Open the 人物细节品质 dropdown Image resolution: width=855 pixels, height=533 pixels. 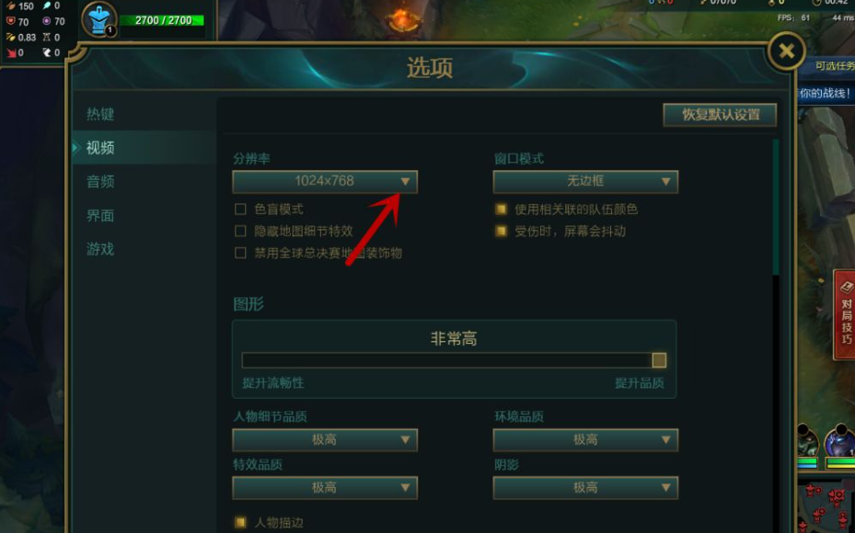[325, 440]
